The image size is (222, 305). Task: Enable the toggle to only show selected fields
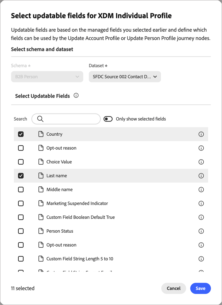point(108,119)
